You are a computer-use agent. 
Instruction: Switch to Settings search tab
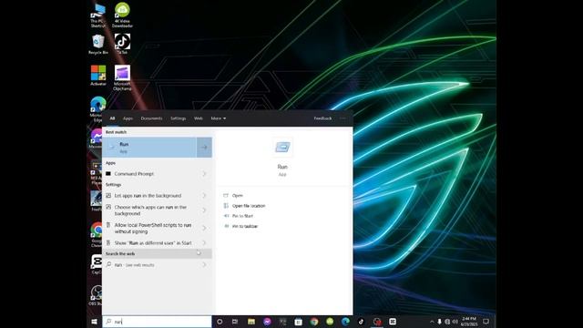179,118
